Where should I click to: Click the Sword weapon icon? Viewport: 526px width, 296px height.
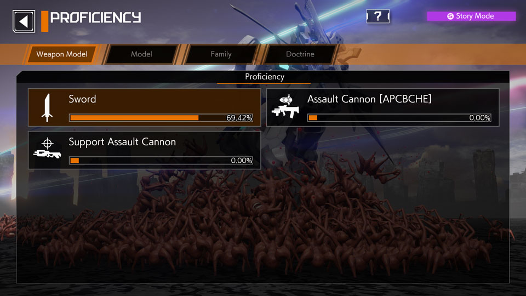pyautogui.click(x=47, y=108)
